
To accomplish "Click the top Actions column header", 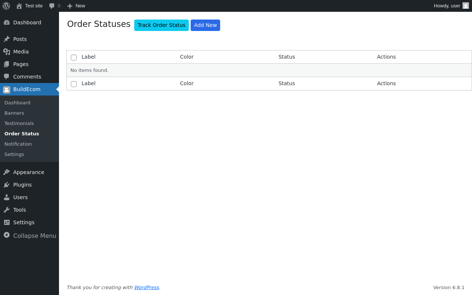I will 386,57.
